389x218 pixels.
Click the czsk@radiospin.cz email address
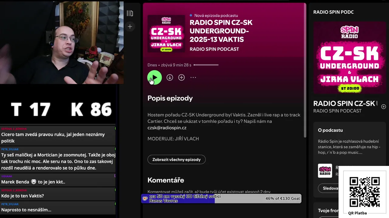(167, 128)
